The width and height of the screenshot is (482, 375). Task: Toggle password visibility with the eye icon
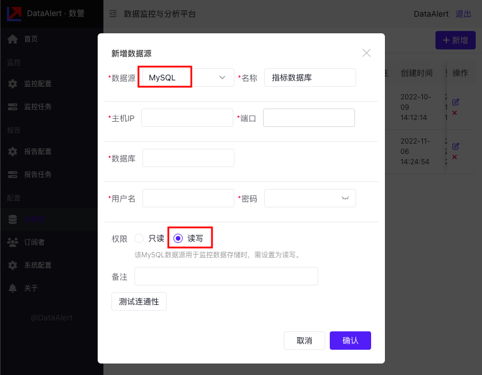(x=345, y=198)
